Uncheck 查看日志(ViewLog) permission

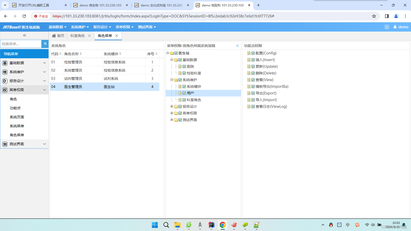tap(253, 107)
